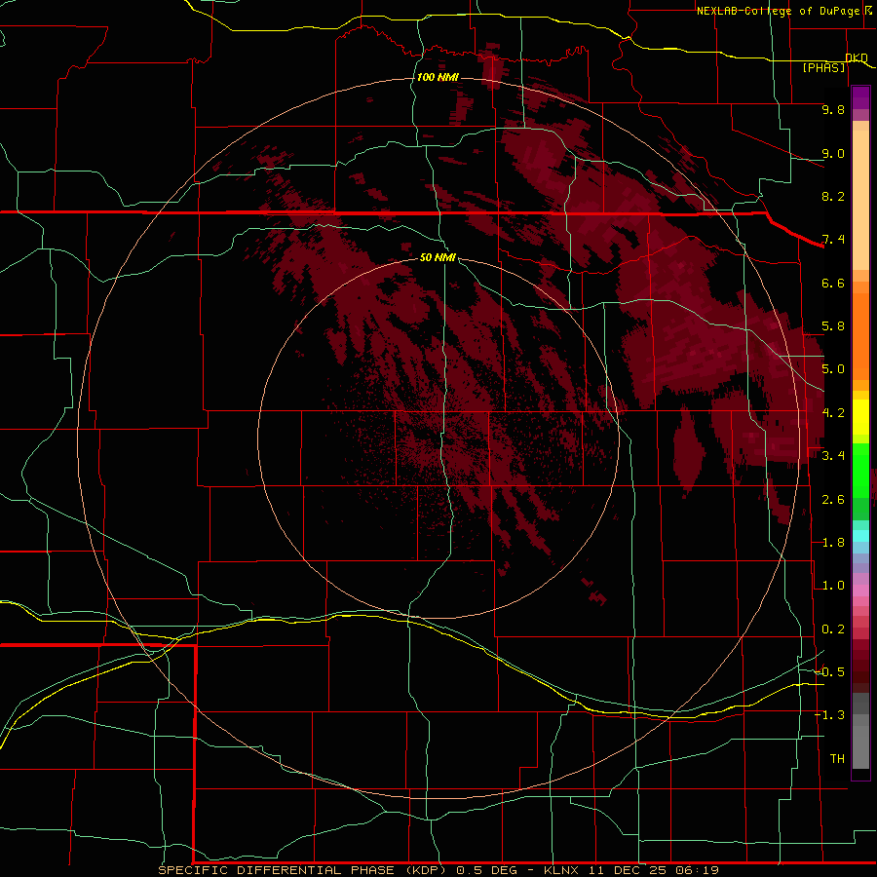Pick the yellow segment of the color bar
Screen dimensions: 877x877
[x=860, y=417]
